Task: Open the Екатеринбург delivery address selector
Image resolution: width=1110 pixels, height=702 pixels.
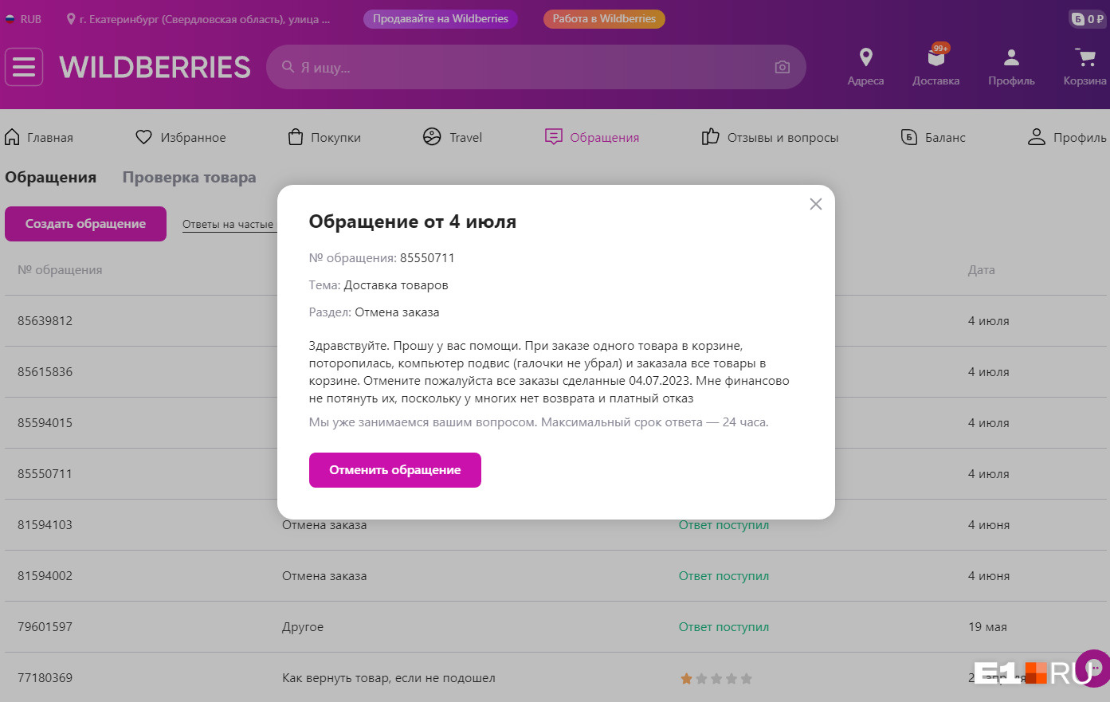Action: click(198, 18)
